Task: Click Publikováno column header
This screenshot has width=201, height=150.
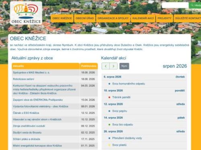Action: point(89,66)
